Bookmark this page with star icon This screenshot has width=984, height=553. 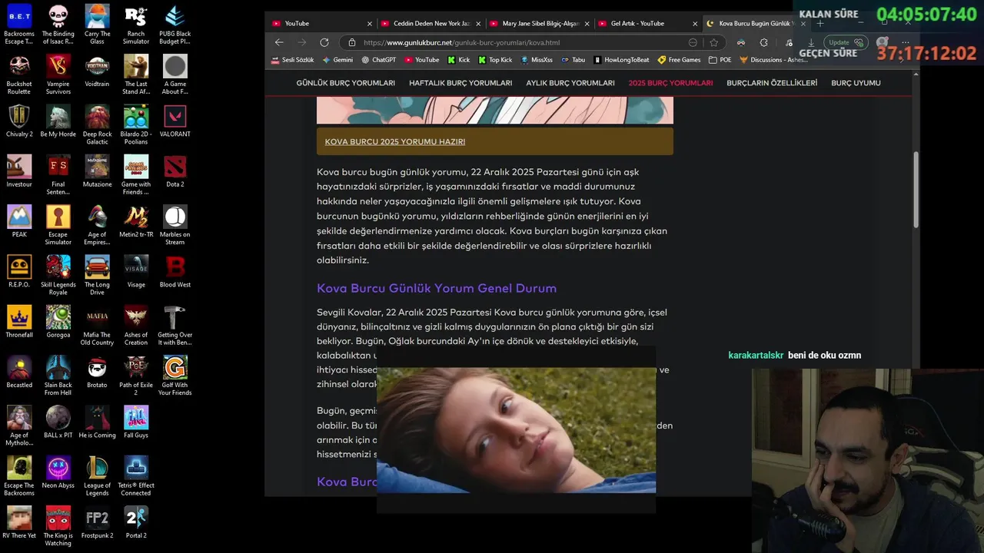pyautogui.click(x=713, y=42)
